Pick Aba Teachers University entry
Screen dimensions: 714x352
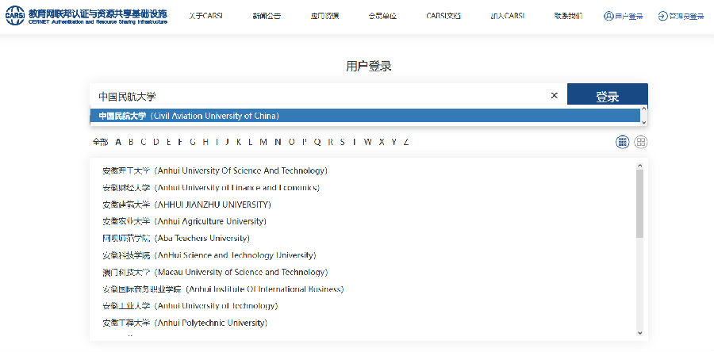click(175, 238)
